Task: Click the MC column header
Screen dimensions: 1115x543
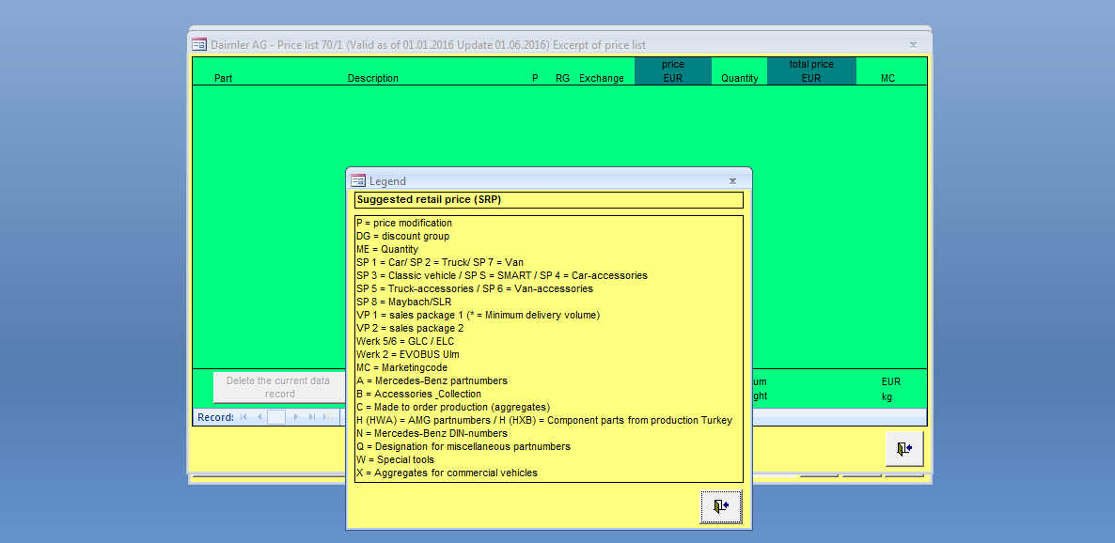Action: pyautogui.click(x=887, y=78)
